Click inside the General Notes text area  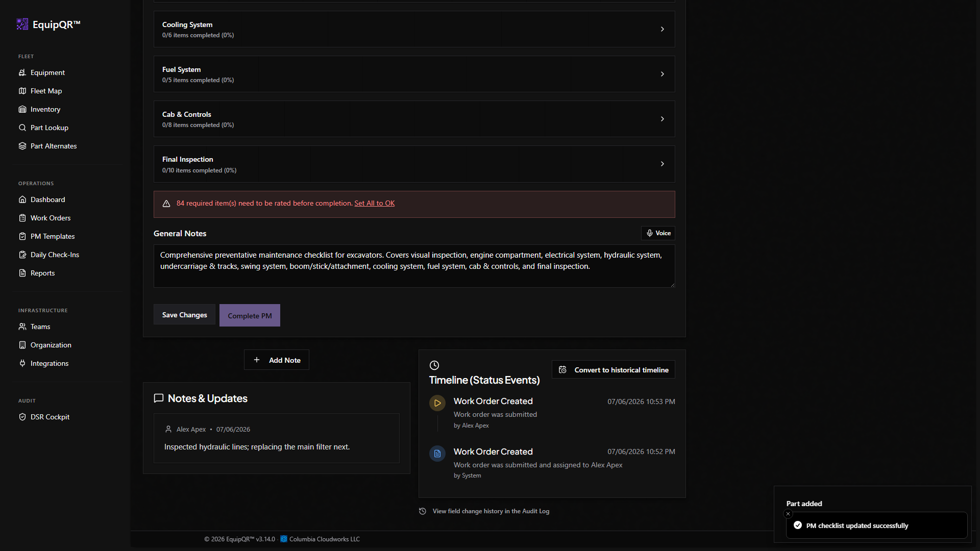pyautogui.click(x=414, y=266)
